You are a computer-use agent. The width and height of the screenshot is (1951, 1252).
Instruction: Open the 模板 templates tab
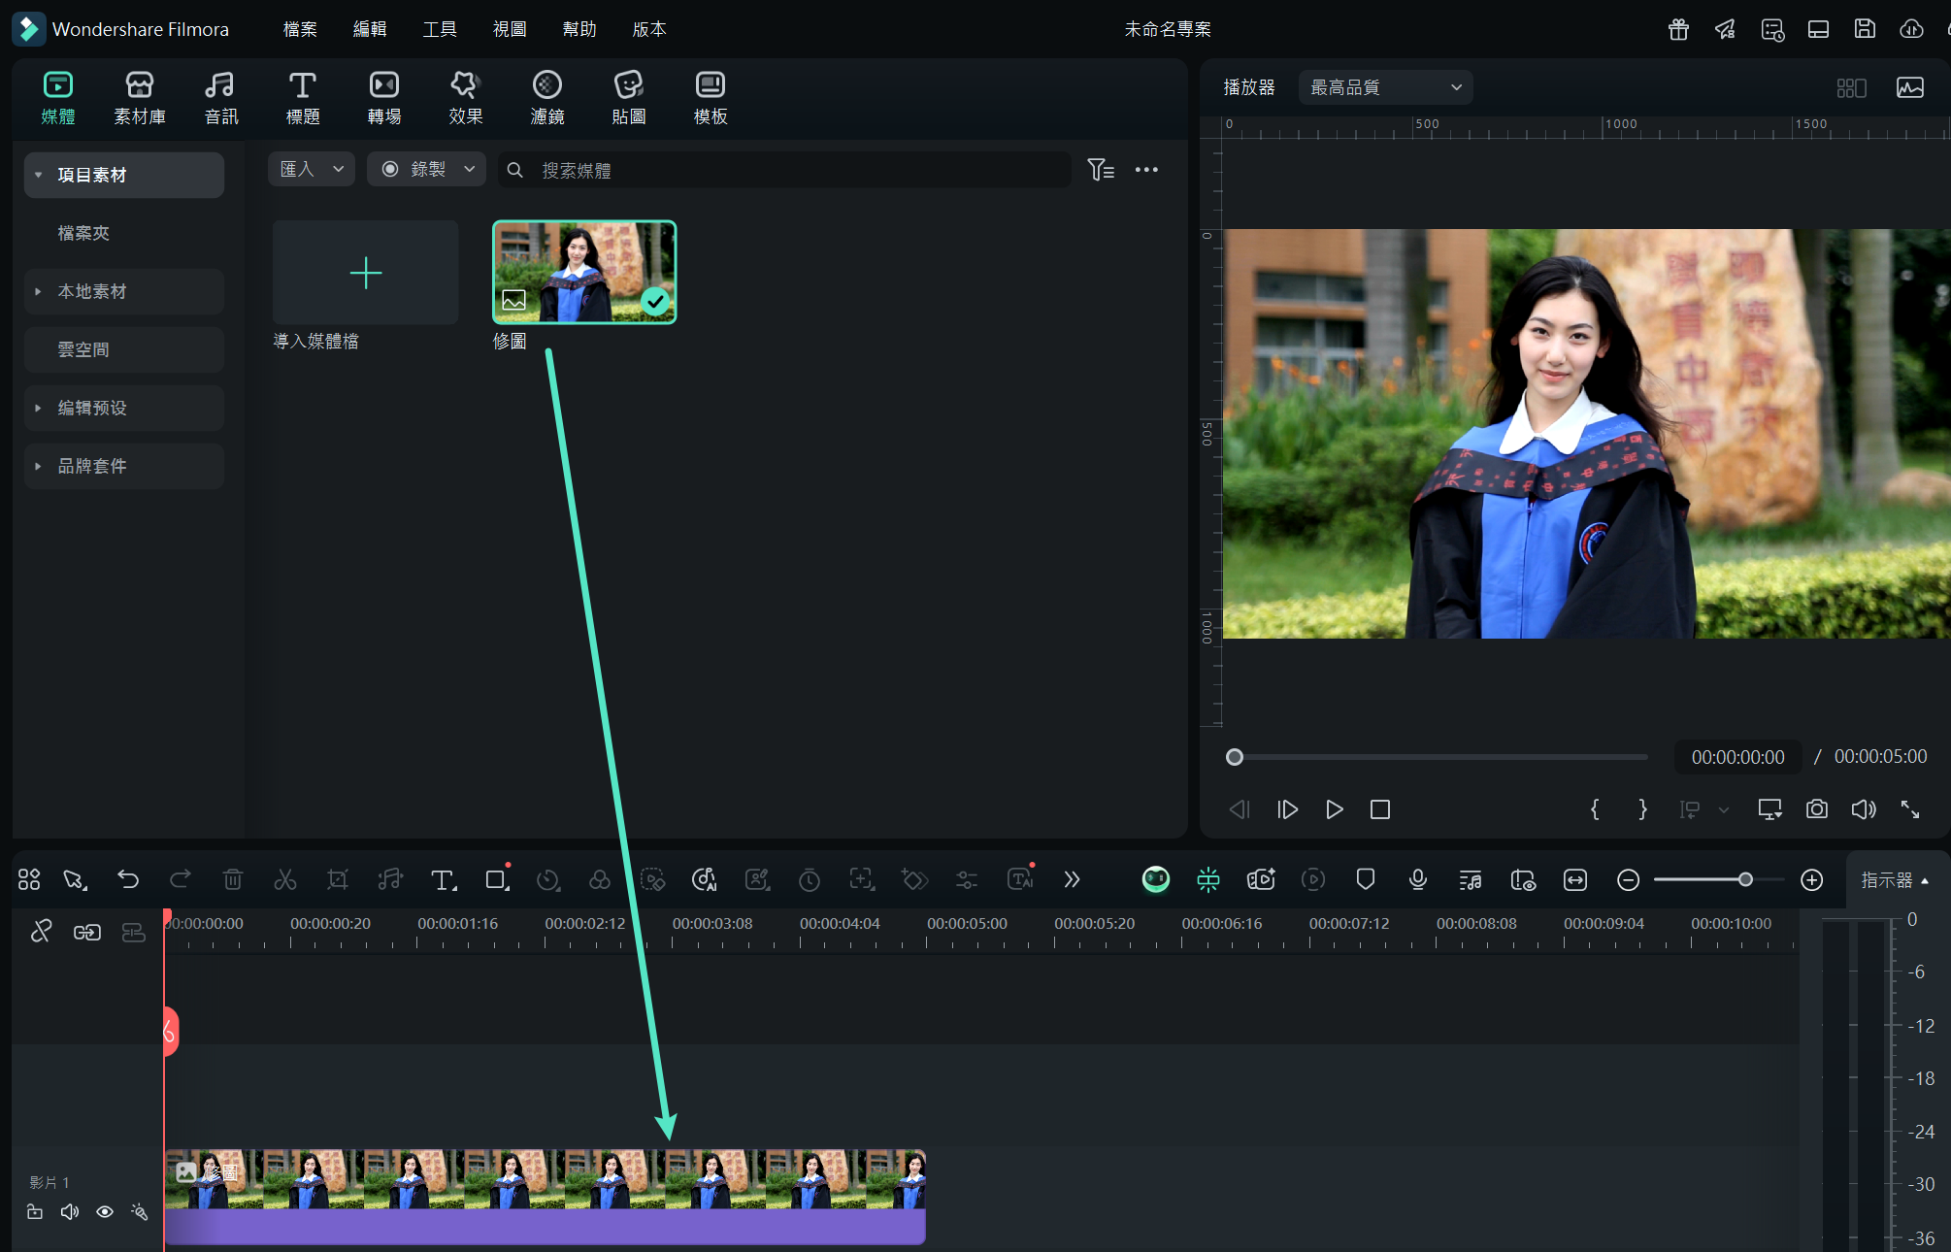point(711,98)
